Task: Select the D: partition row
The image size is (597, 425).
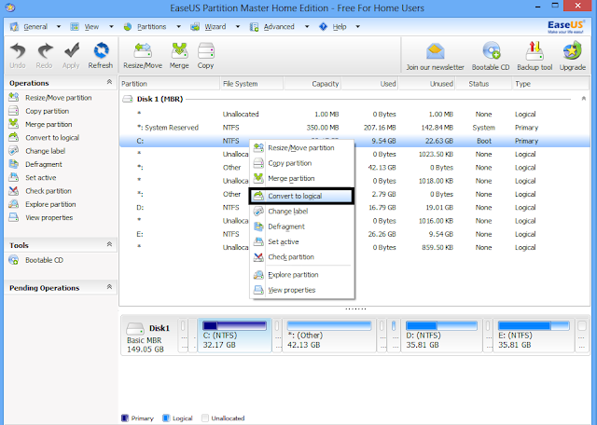Action: point(354,207)
